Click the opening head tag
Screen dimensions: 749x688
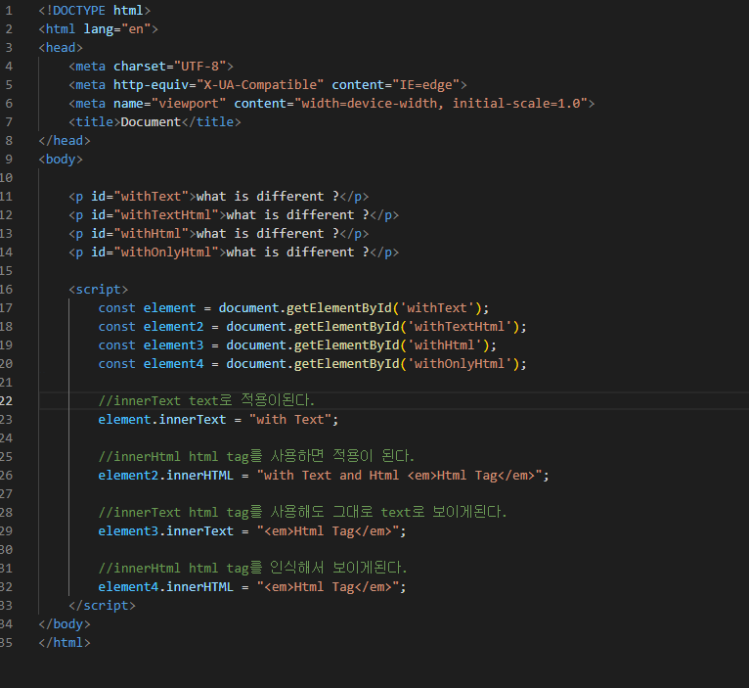pos(61,48)
